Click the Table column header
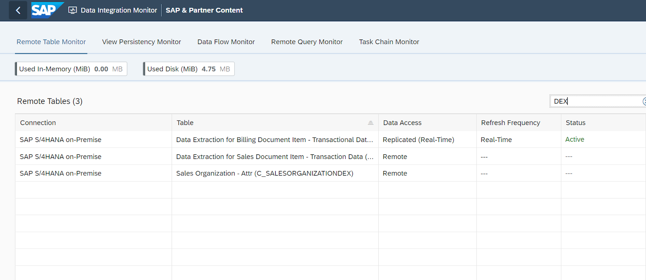 (275, 123)
